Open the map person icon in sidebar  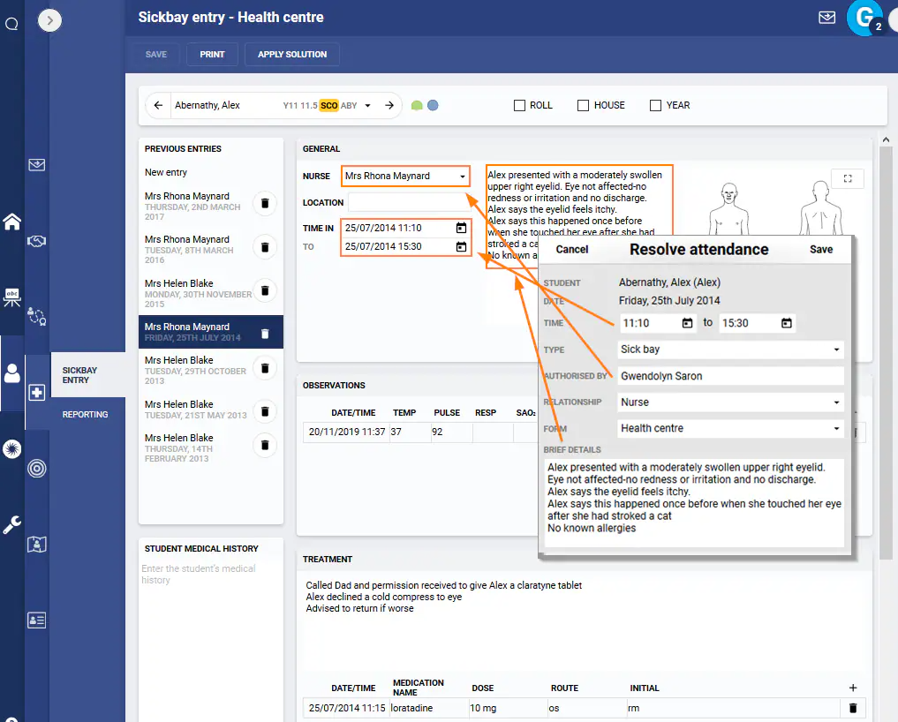click(37, 544)
